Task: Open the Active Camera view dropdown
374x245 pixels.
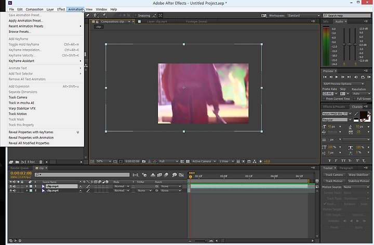Action: point(204,161)
